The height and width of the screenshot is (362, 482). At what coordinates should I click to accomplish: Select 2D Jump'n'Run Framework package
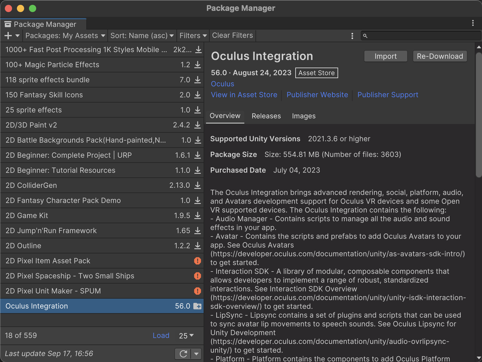102,230
